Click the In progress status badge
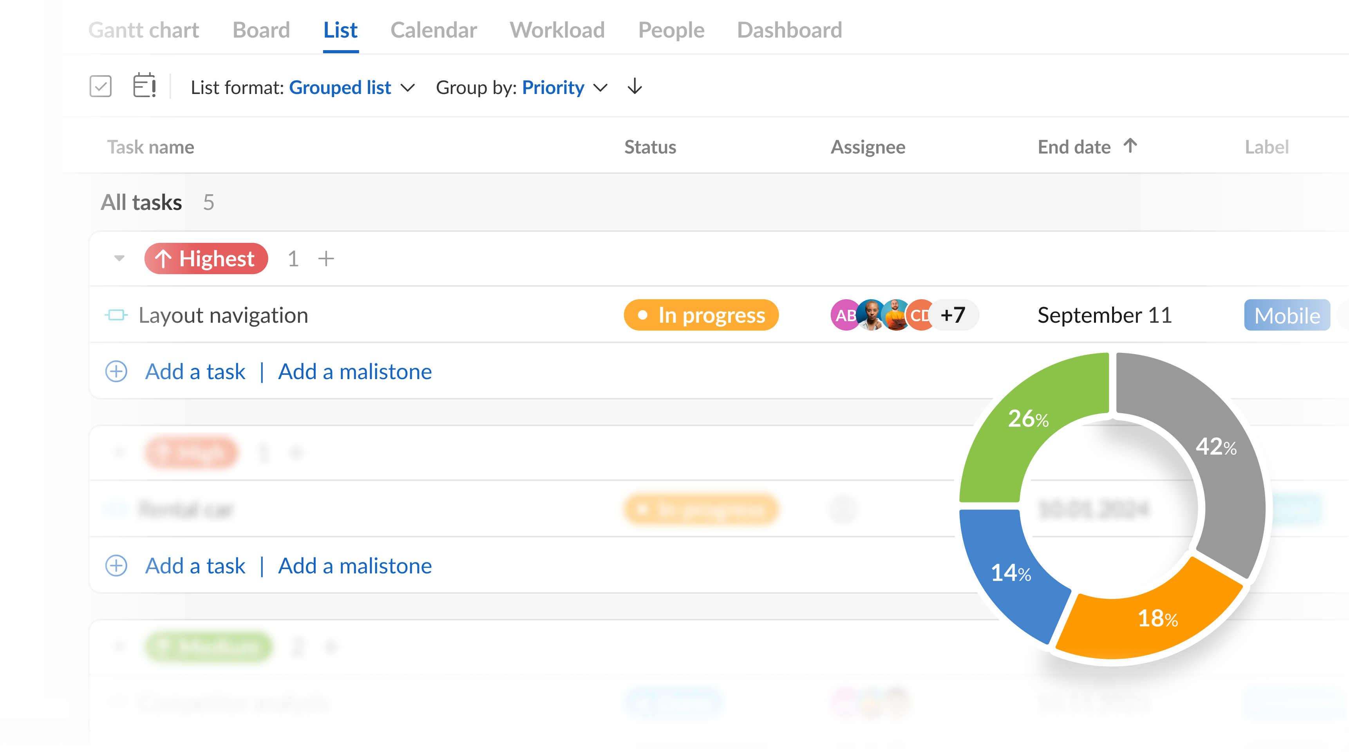 (x=701, y=315)
